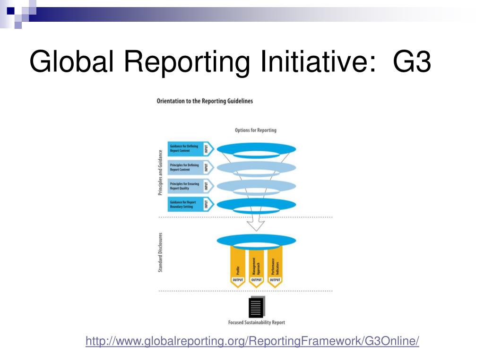Click the INPUT arrow beside Guidance for Report Boundary Setting
484x363 pixels.
click(x=208, y=204)
